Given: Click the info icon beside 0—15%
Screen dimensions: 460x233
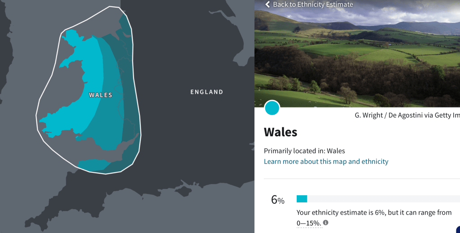Looking at the screenshot, I should (326, 223).
